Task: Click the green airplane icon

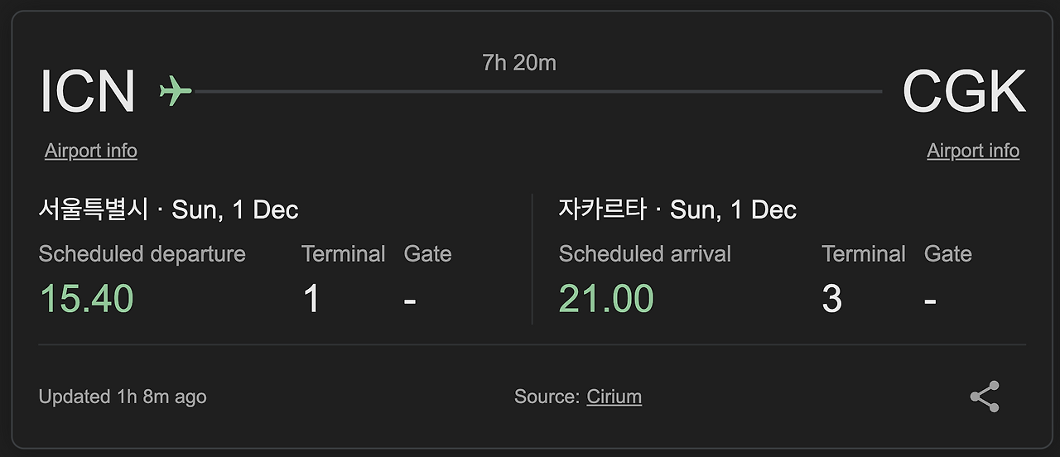Action: (x=175, y=90)
